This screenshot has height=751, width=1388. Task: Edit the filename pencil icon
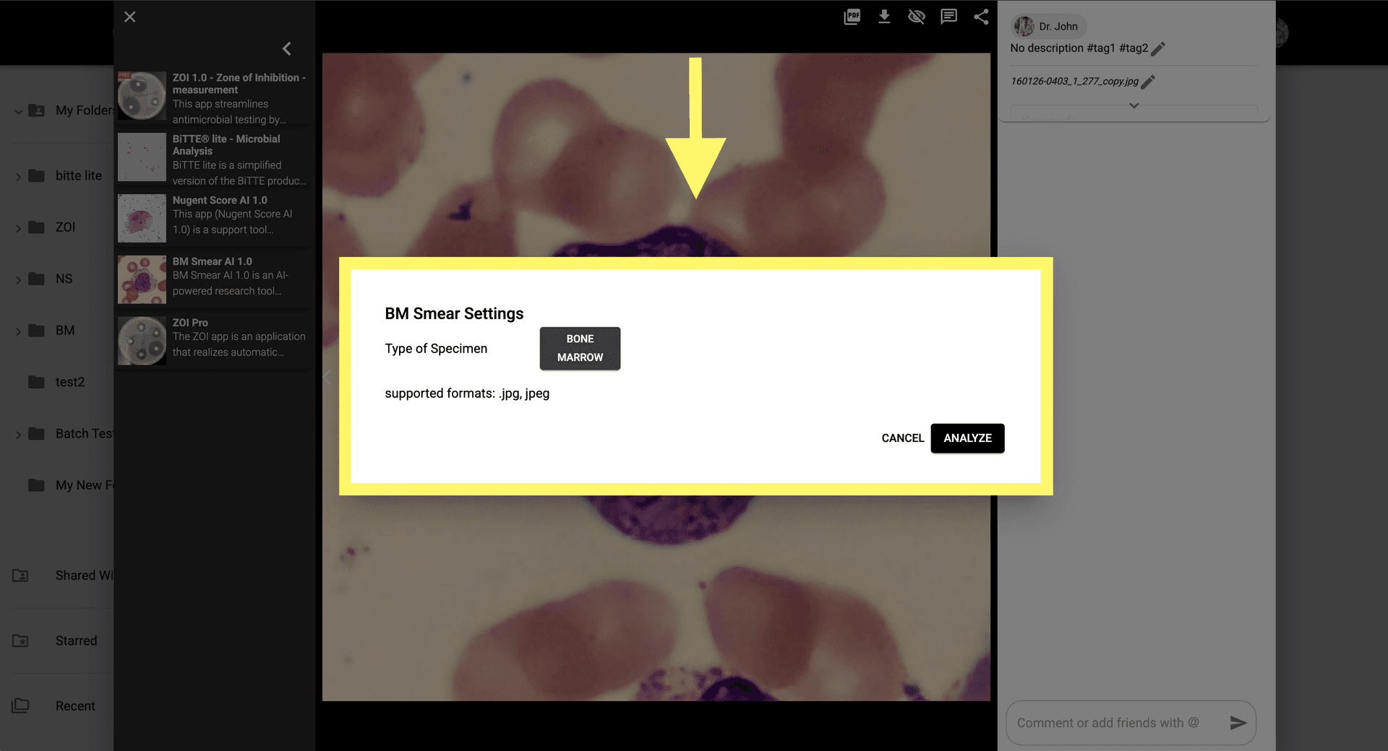pos(1148,82)
